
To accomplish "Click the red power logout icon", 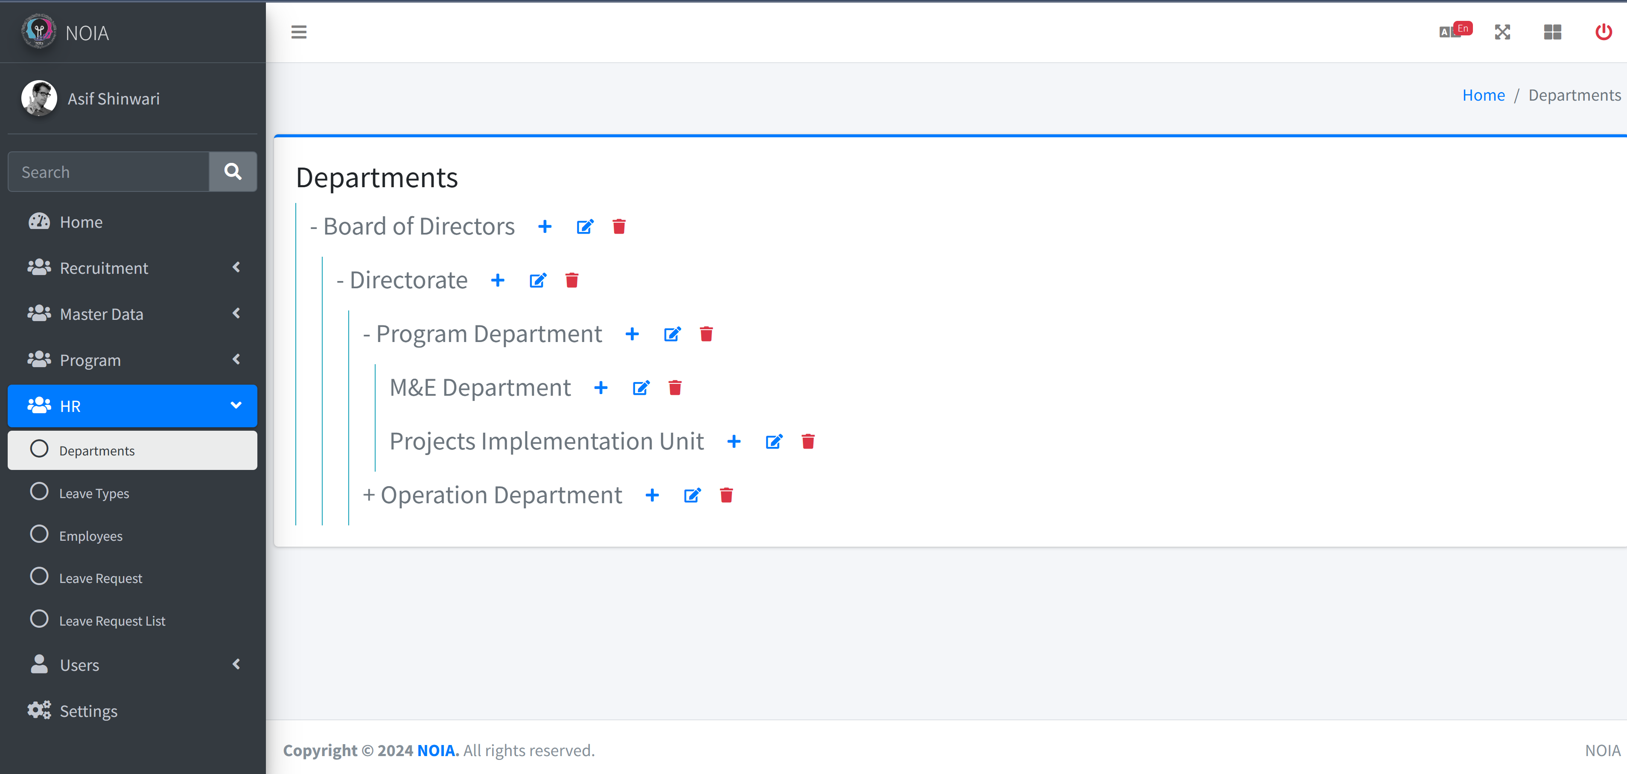I will (x=1603, y=32).
